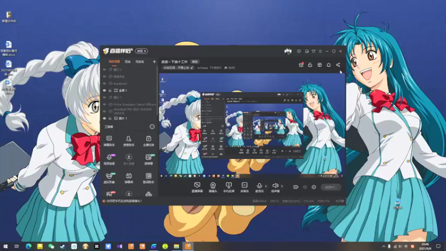This screenshot has width=446, height=251.
Task: Click the share icon in header
Action: point(338,65)
